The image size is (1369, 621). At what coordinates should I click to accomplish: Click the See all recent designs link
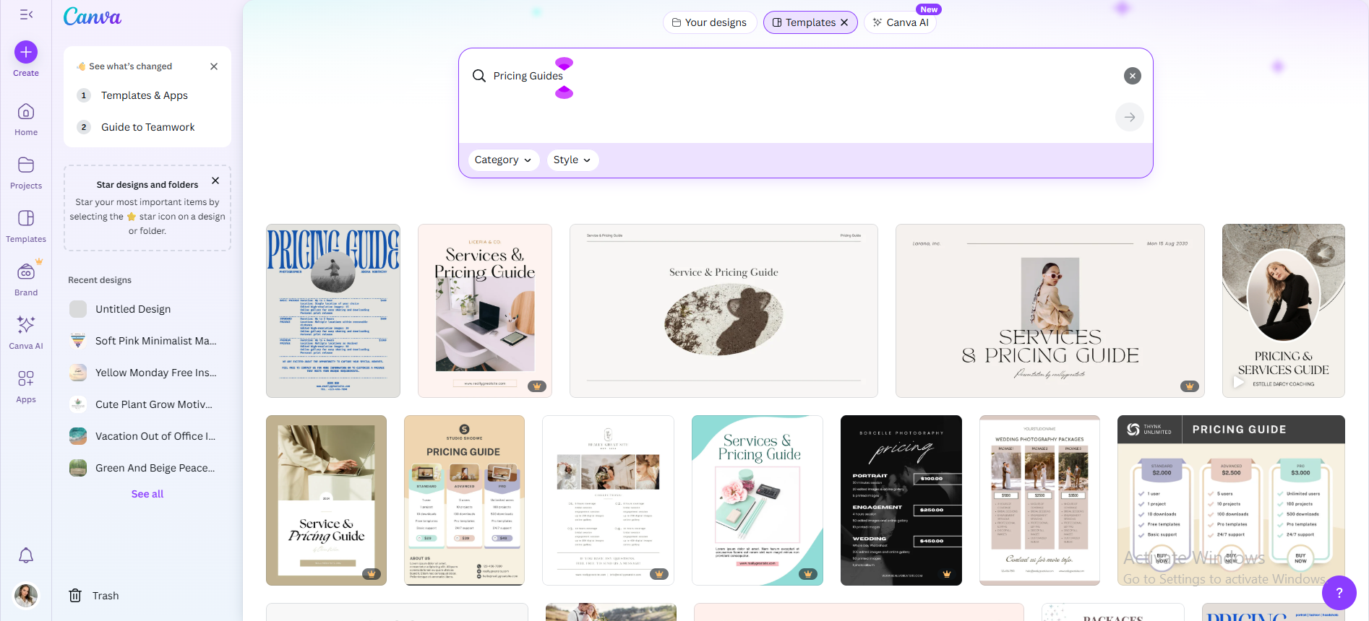click(147, 494)
